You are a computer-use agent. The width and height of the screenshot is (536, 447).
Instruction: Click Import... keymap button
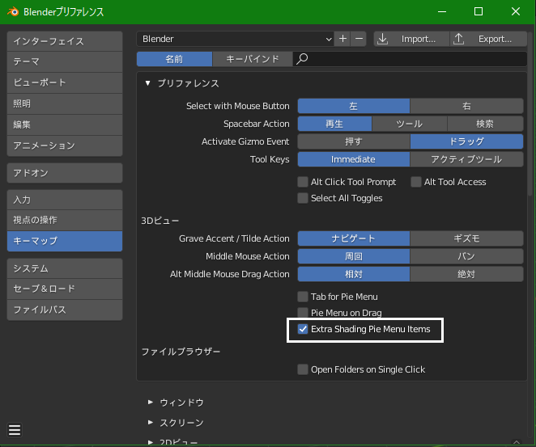click(x=411, y=39)
